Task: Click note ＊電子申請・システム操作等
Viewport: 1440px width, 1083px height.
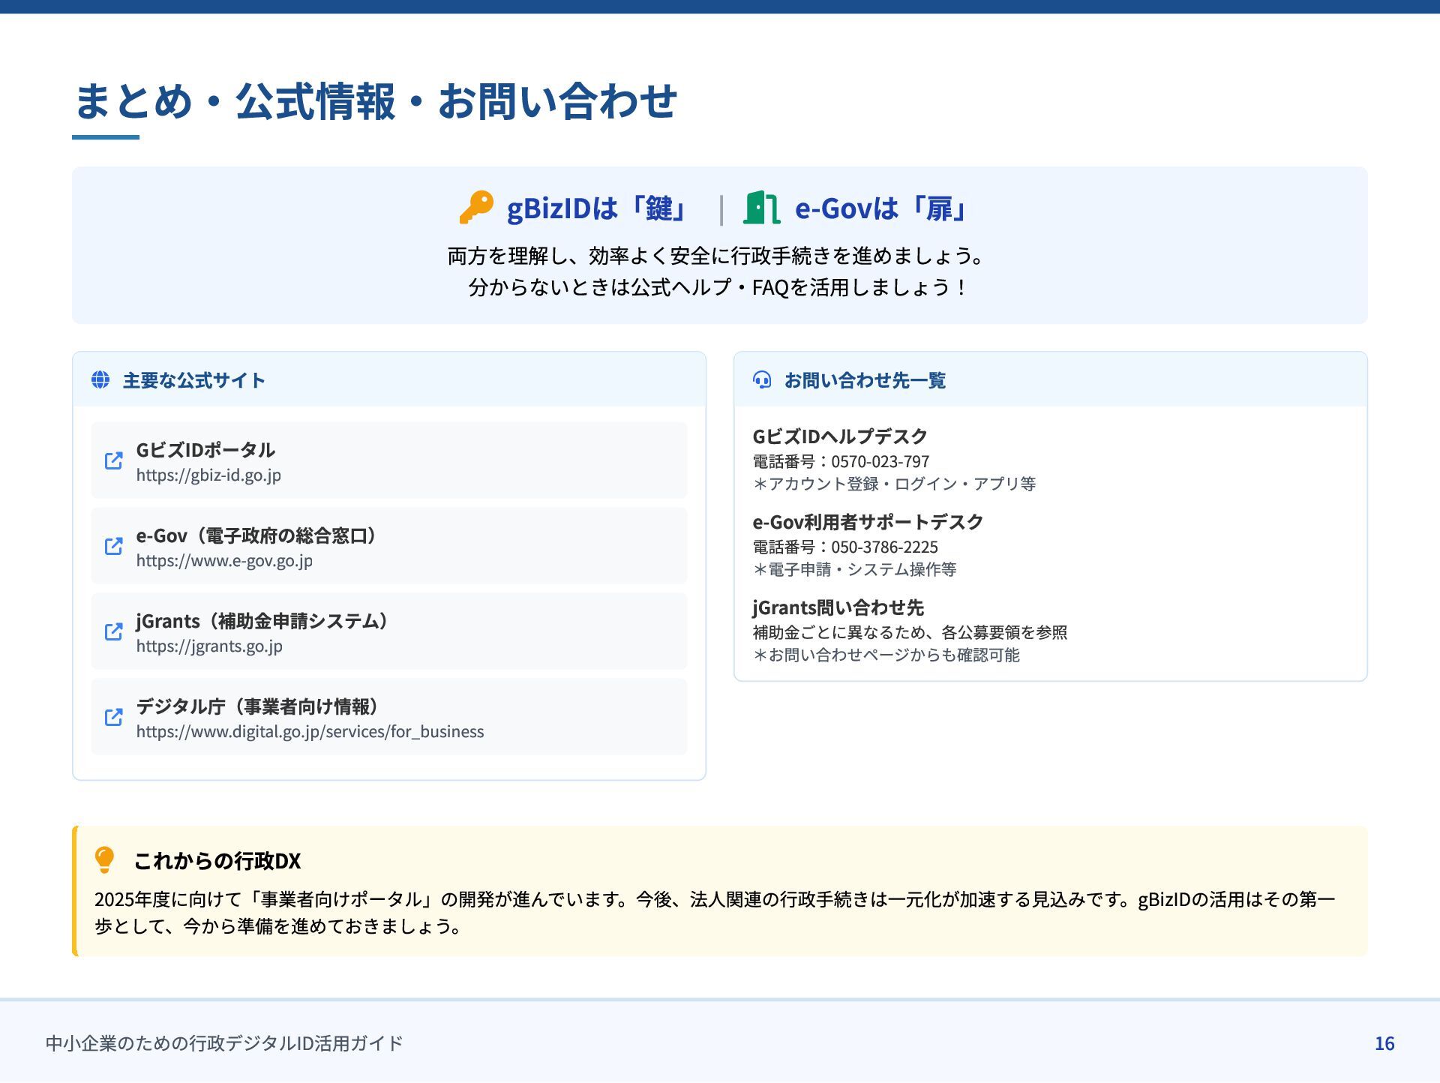Action: (x=854, y=569)
